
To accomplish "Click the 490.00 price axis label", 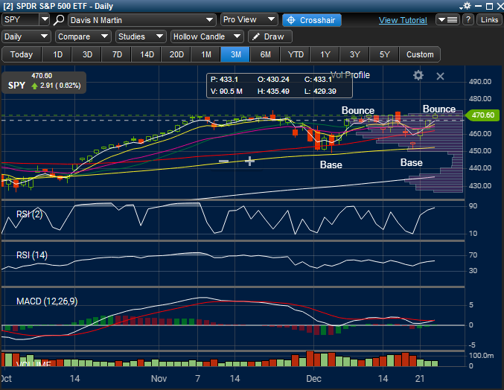I will click(x=480, y=82).
